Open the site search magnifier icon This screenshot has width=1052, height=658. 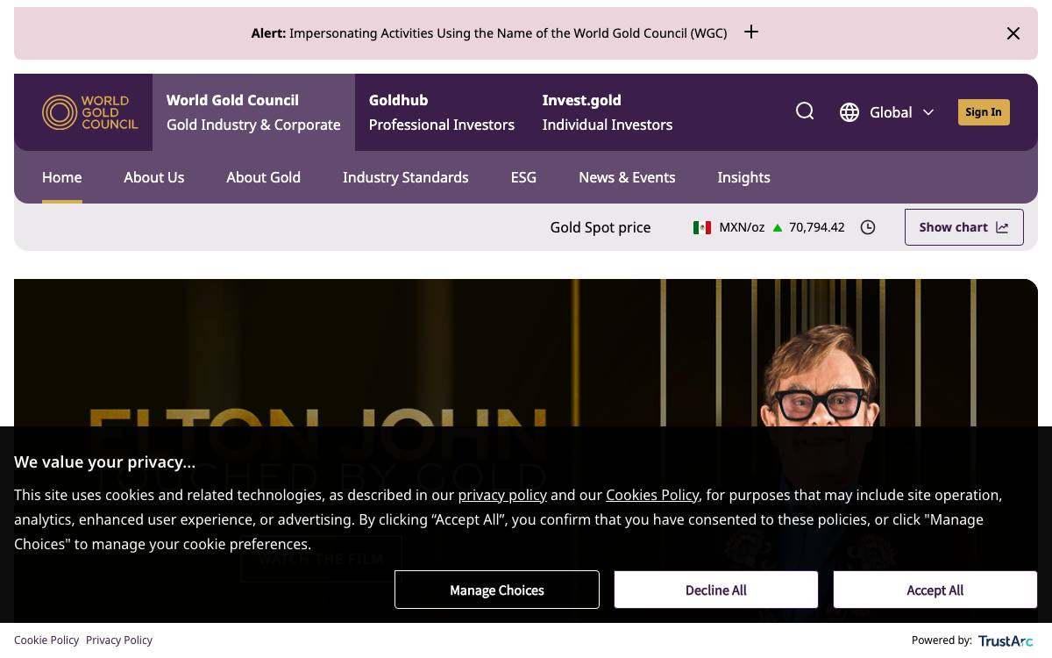pos(805,111)
